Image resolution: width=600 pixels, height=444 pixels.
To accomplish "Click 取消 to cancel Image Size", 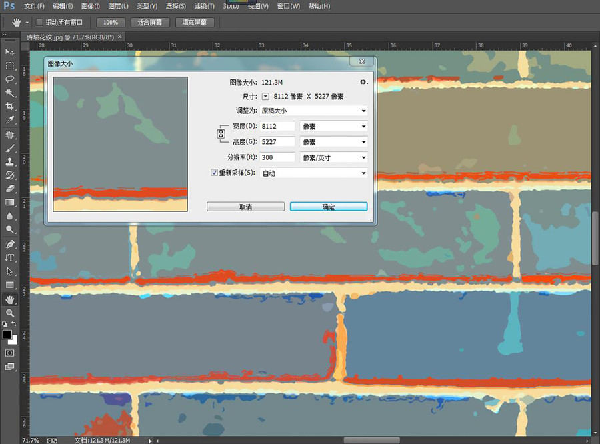I will pyautogui.click(x=245, y=207).
